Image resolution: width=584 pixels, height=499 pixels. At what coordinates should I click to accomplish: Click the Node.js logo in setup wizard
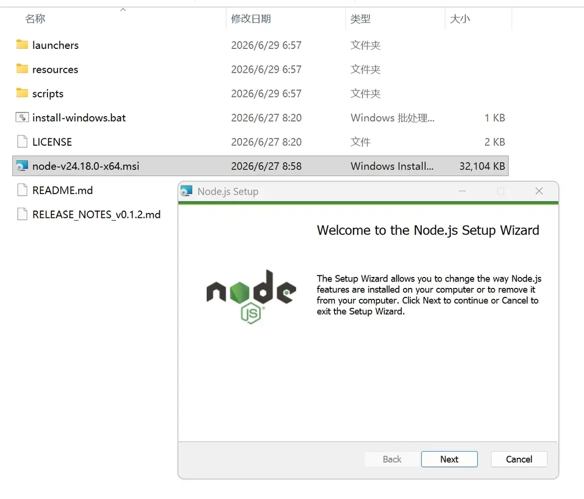pyautogui.click(x=252, y=297)
